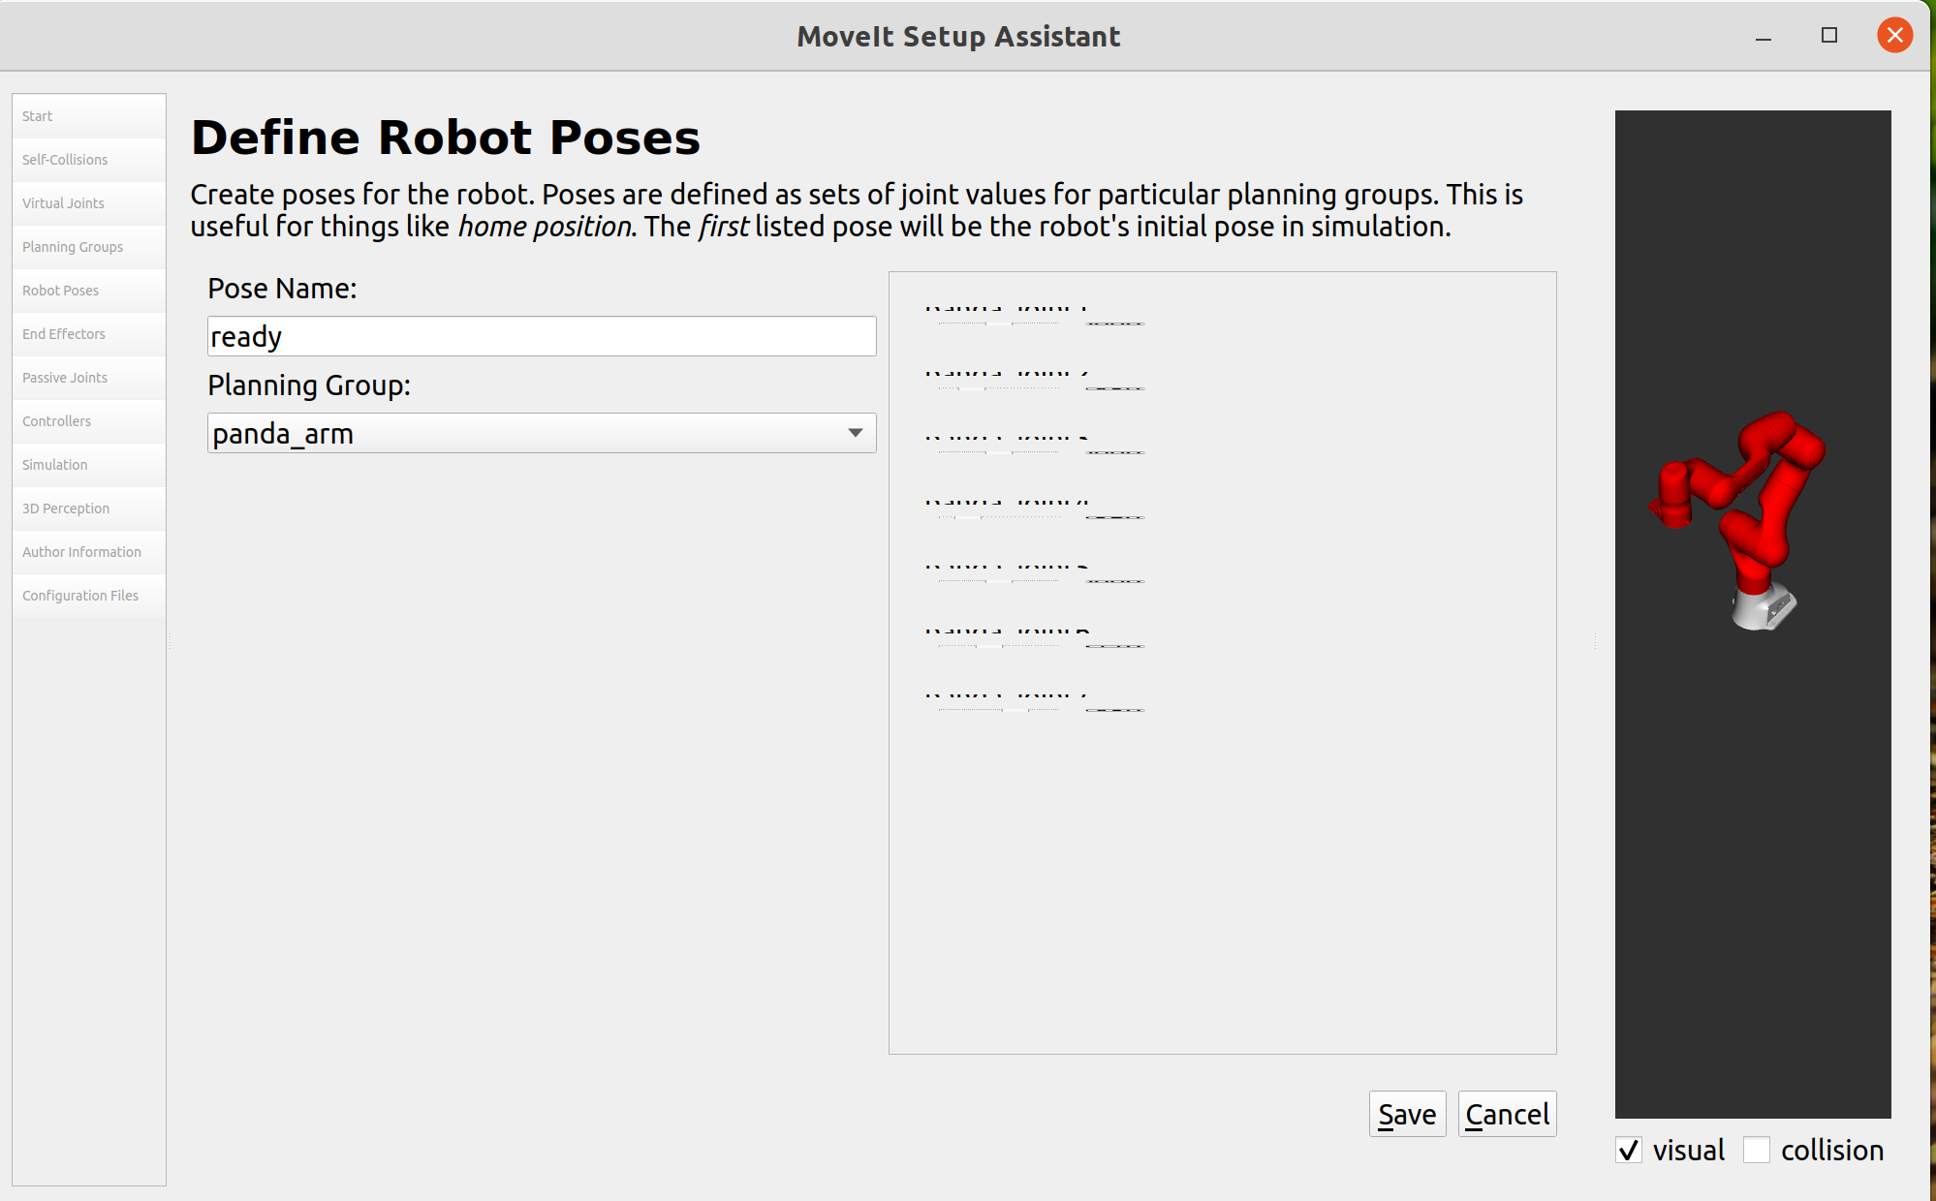
Task: Go to the Controllers configuration page
Action: coord(88,421)
